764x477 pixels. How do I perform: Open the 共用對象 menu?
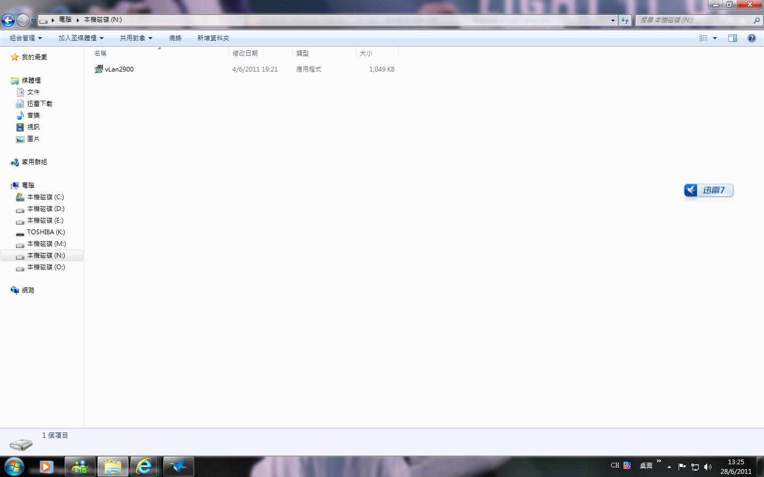(136, 38)
